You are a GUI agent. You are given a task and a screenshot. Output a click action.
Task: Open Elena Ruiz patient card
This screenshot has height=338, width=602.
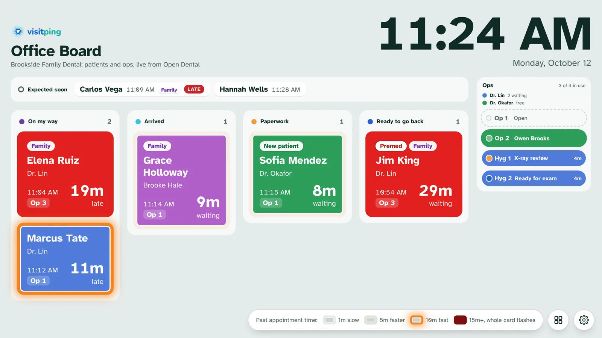65,174
